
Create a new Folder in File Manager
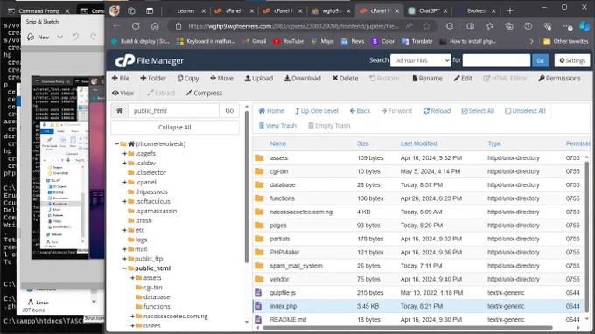tap(153, 79)
